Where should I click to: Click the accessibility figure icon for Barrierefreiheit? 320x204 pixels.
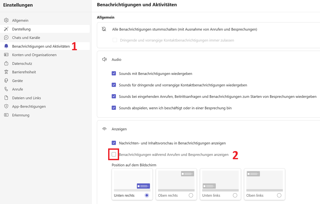pos(6,72)
